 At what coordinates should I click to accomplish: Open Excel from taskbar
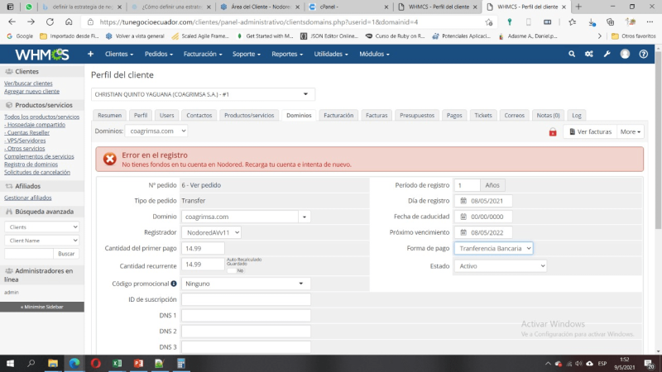[117, 363]
